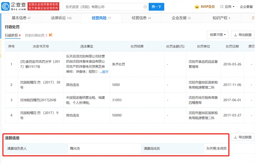Image resolution: width=255 pixels, height=164 pixels.
Task: Switch to the 基本信息 tab
Action: [21, 18]
